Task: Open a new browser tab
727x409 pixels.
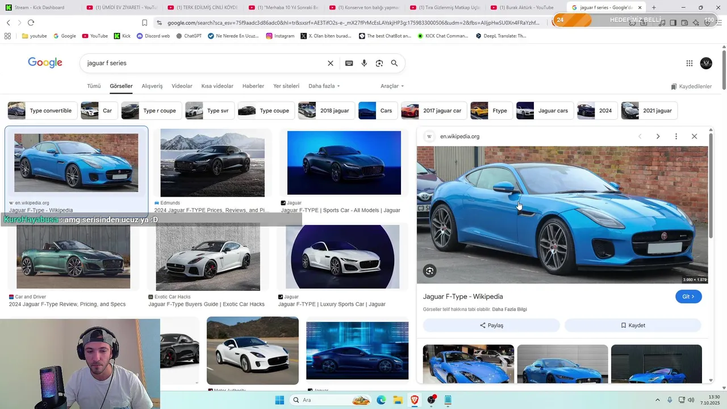Action: coord(654,7)
